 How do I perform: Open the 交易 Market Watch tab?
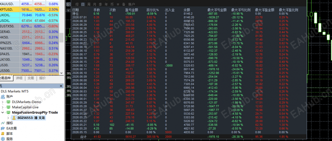pos(31,78)
